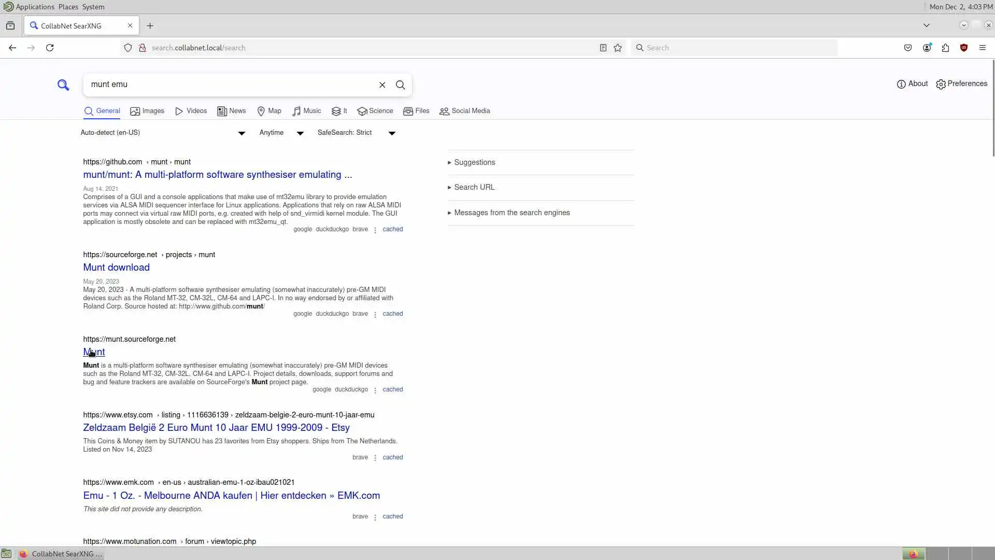Open Preferences gear
The image size is (995, 560).
tap(961, 84)
